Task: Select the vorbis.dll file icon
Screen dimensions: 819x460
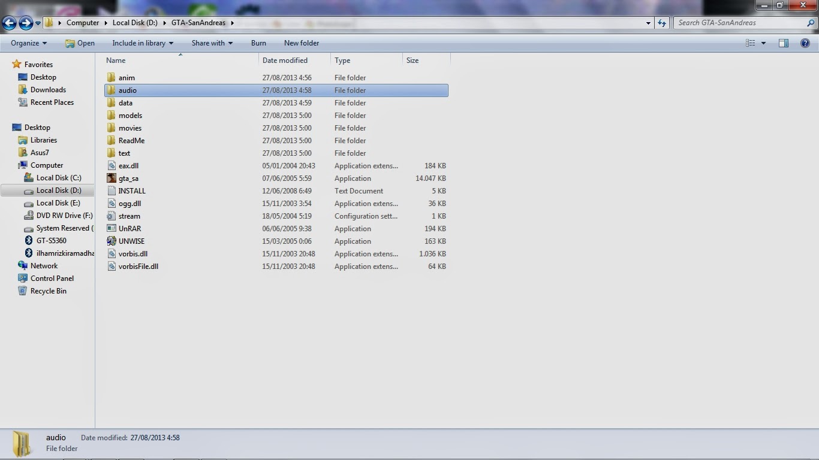Action: 112,254
